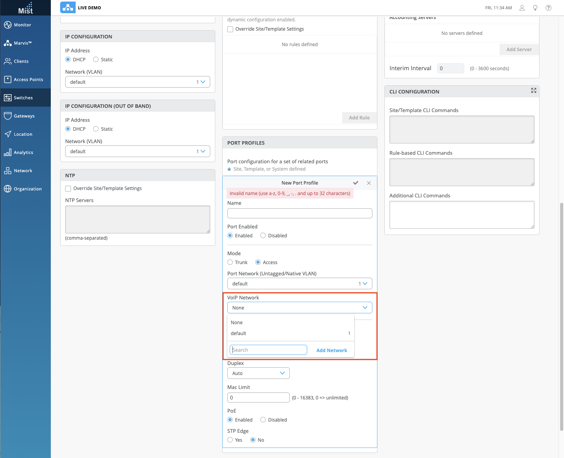This screenshot has width=564, height=458.
Task: Choose default from VoIP Network list
Action: 239,334
